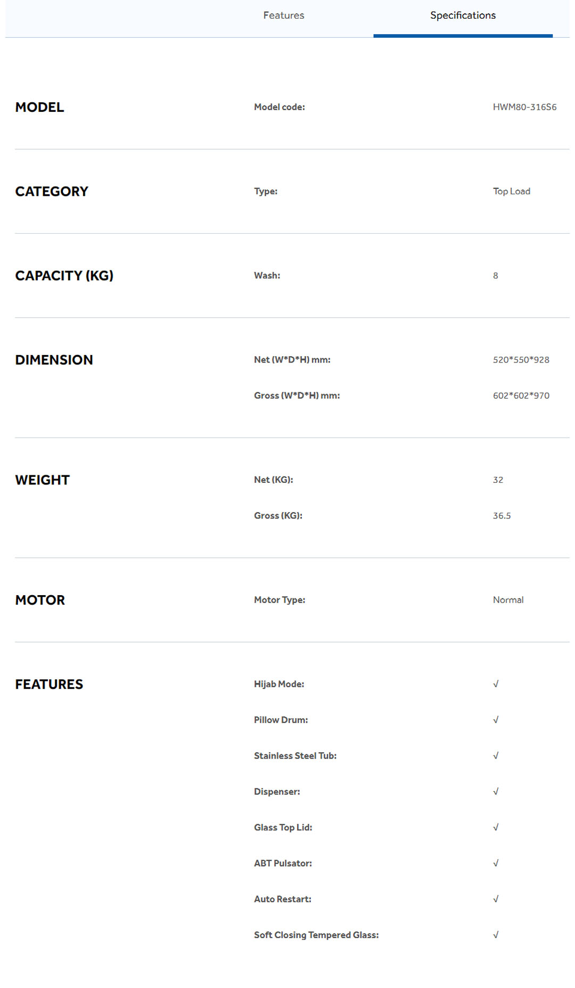The height and width of the screenshot is (988, 575).
Task: Click the gross weight value 36.5
Action: tap(502, 516)
